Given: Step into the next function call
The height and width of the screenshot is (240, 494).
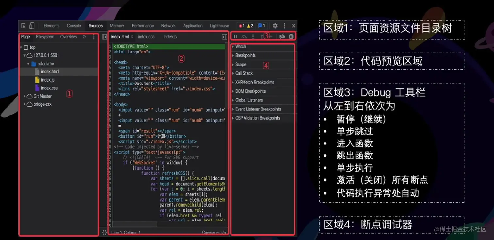Looking at the screenshot, I should coord(253,37).
